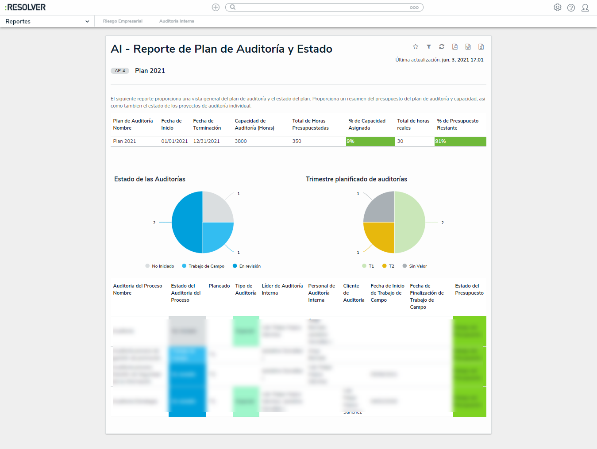This screenshot has height=449, width=597.
Task: Open the help question mark icon
Action: click(571, 8)
